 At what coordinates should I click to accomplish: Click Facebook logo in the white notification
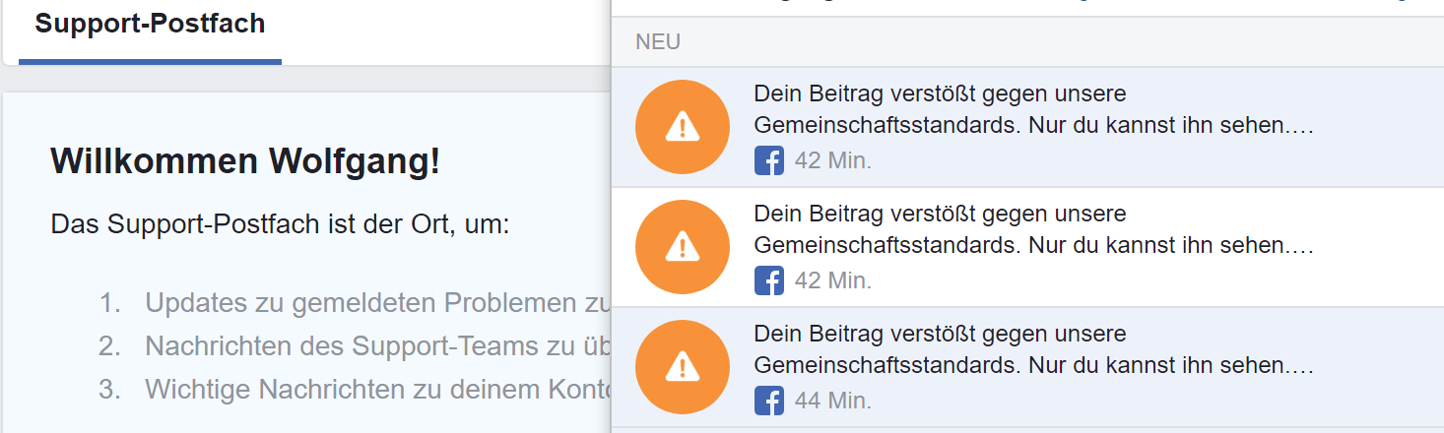[x=768, y=280]
